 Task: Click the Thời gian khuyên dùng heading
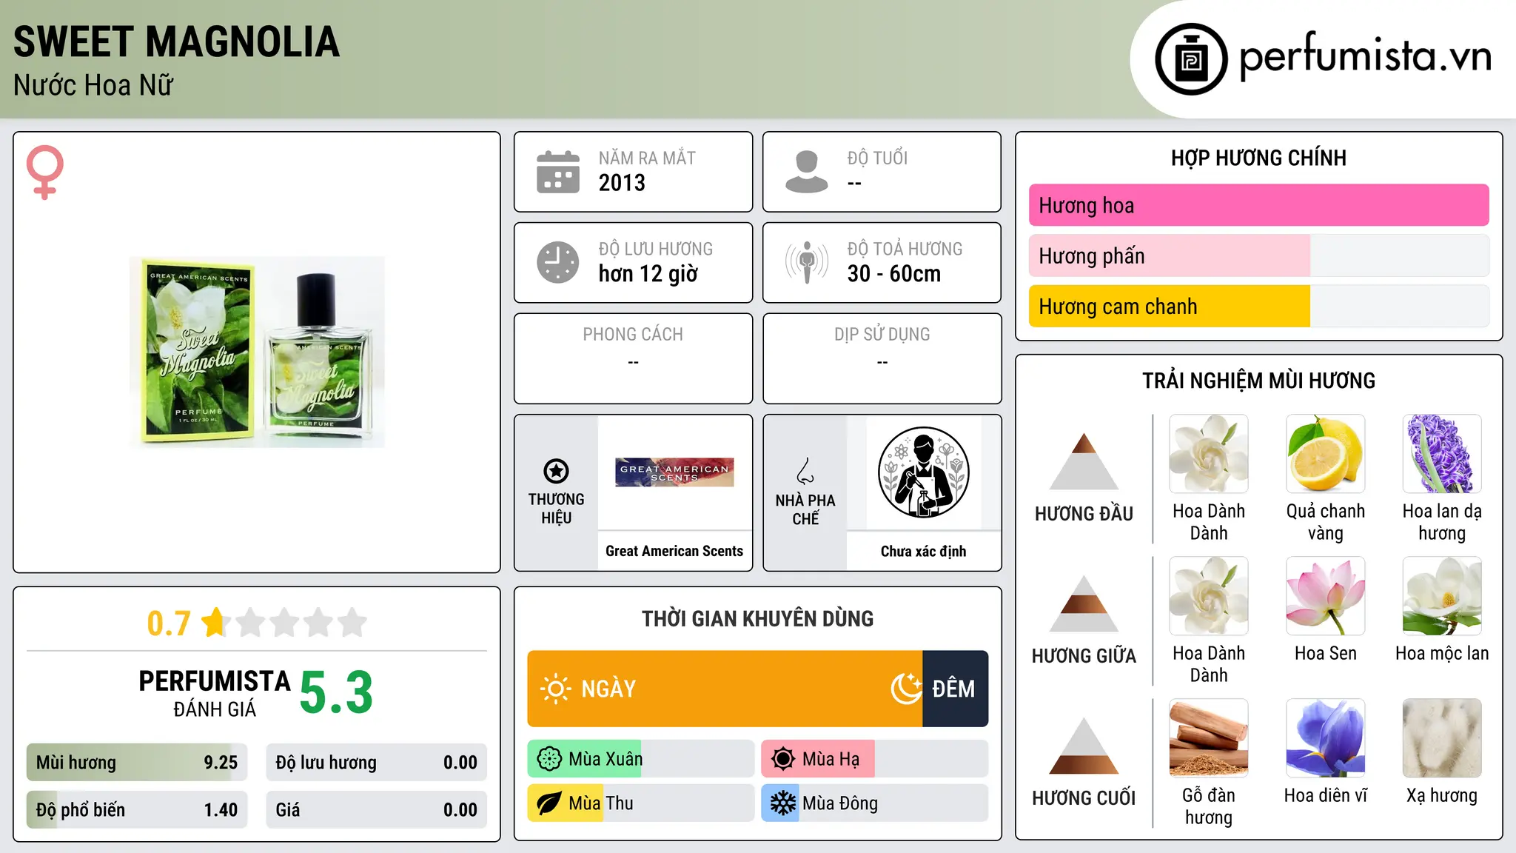(757, 618)
